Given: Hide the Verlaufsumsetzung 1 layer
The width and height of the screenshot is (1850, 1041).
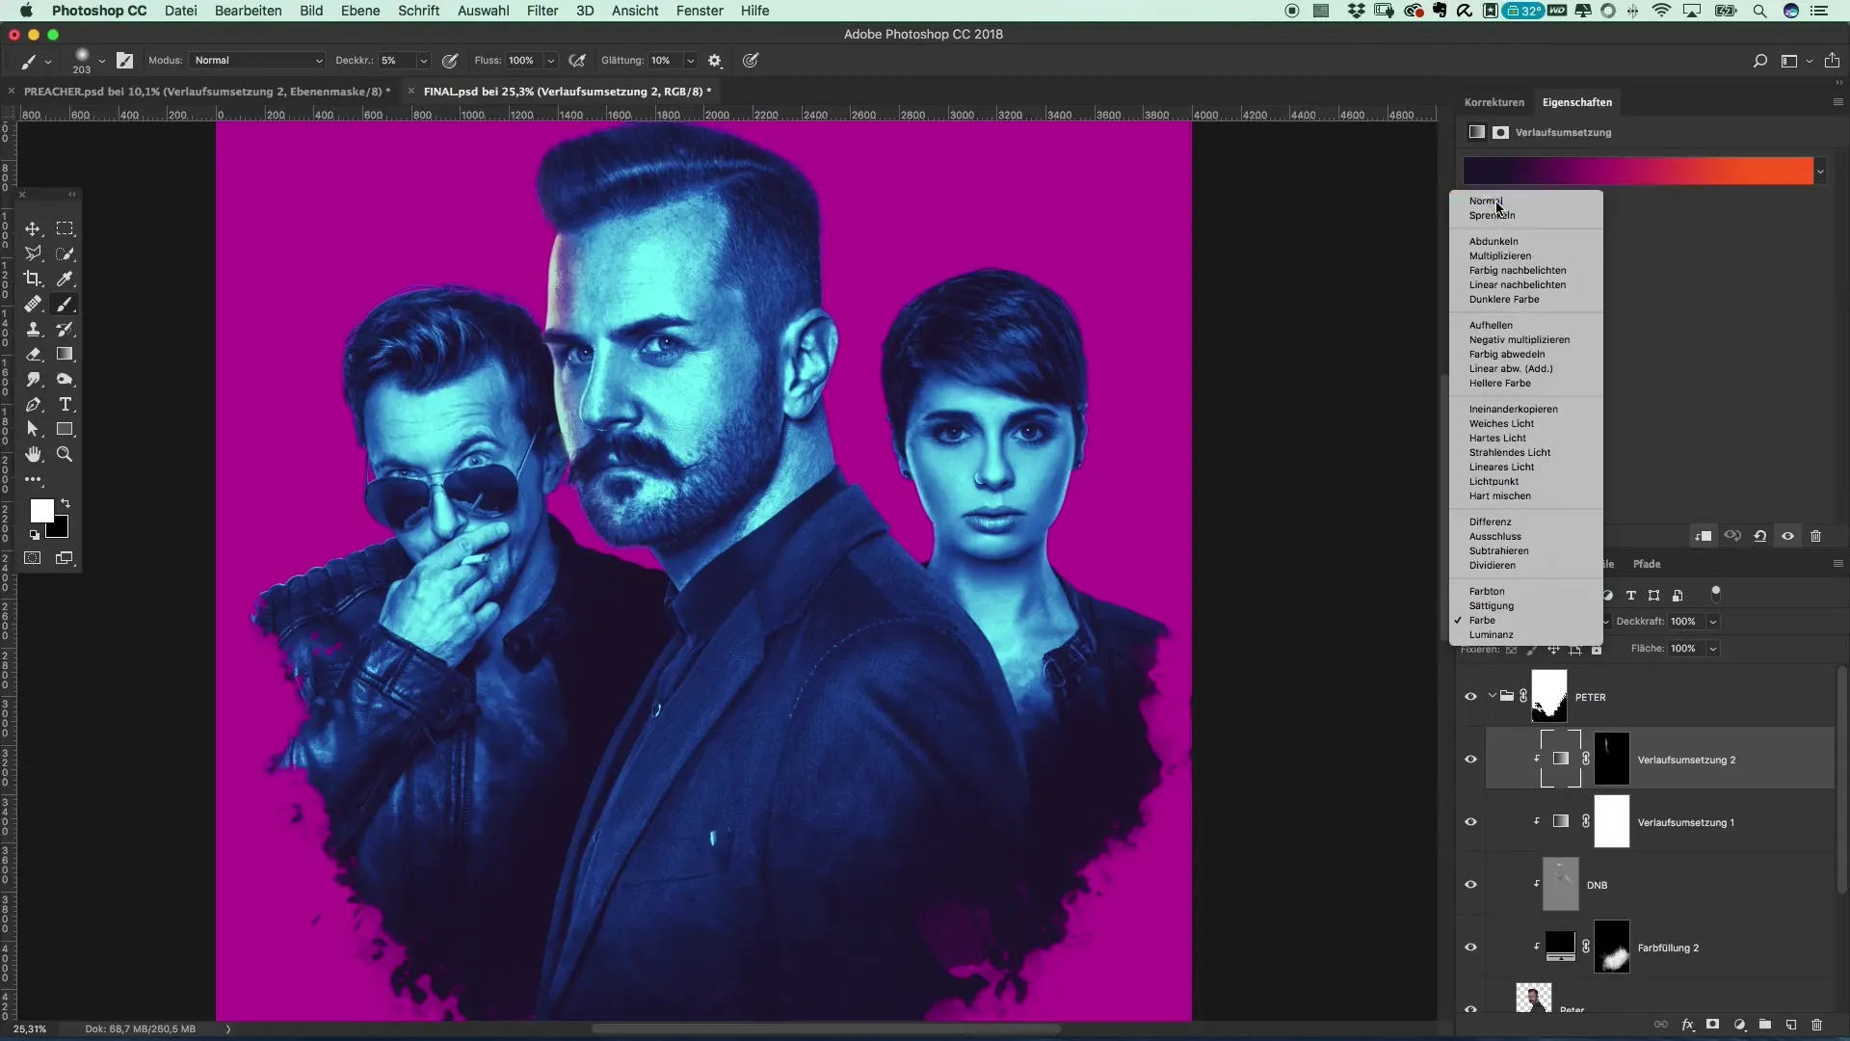Looking at the screenshot, I should click(x=1470, y=822).
